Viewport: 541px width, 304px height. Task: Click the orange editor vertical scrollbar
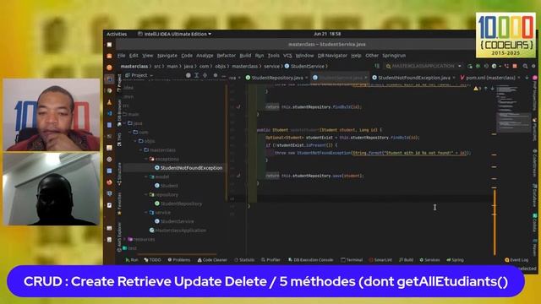pyautogui.click(x=495, y=222)
